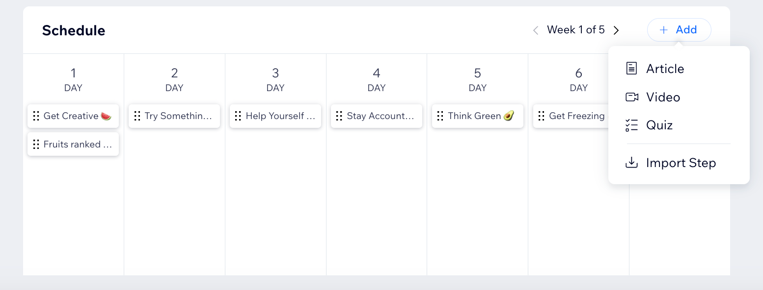The image size is (763, 290).
Task: Select Article from the Add menu
Action: coord(665,69)
